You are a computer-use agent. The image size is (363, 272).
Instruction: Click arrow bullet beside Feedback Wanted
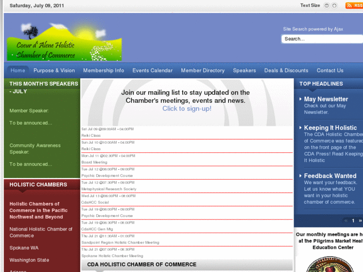click(x=301, y=176)
